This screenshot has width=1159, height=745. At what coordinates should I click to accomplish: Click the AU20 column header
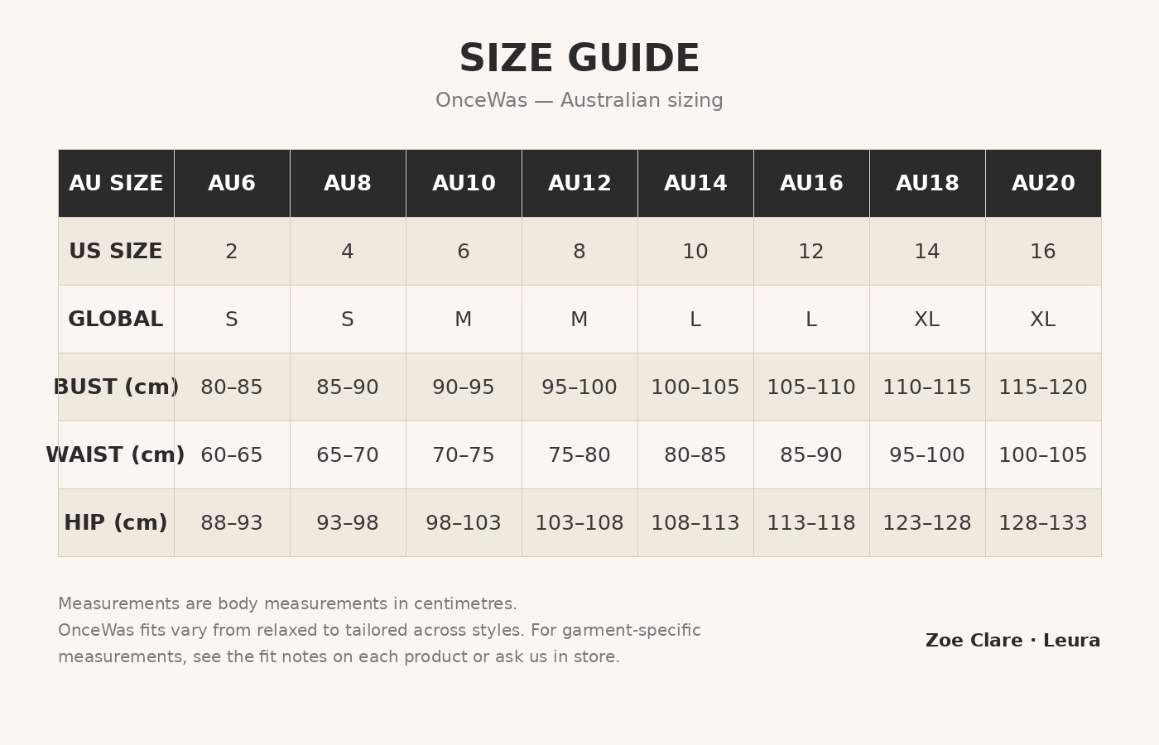pyautogui.click(x=1043, y=184)
